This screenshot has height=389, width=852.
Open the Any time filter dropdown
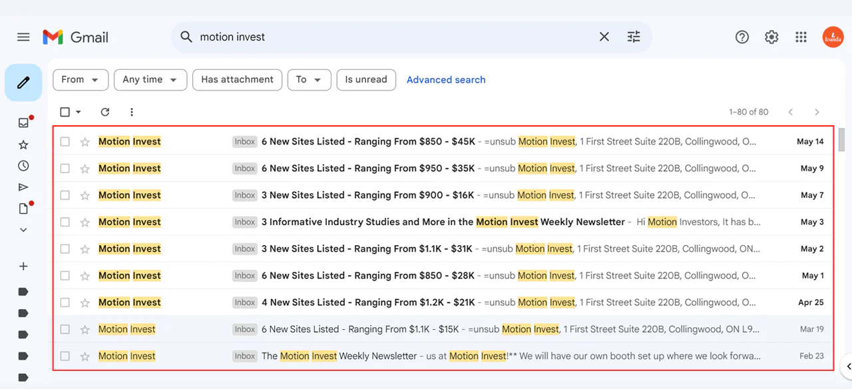(x=150, y=80)
